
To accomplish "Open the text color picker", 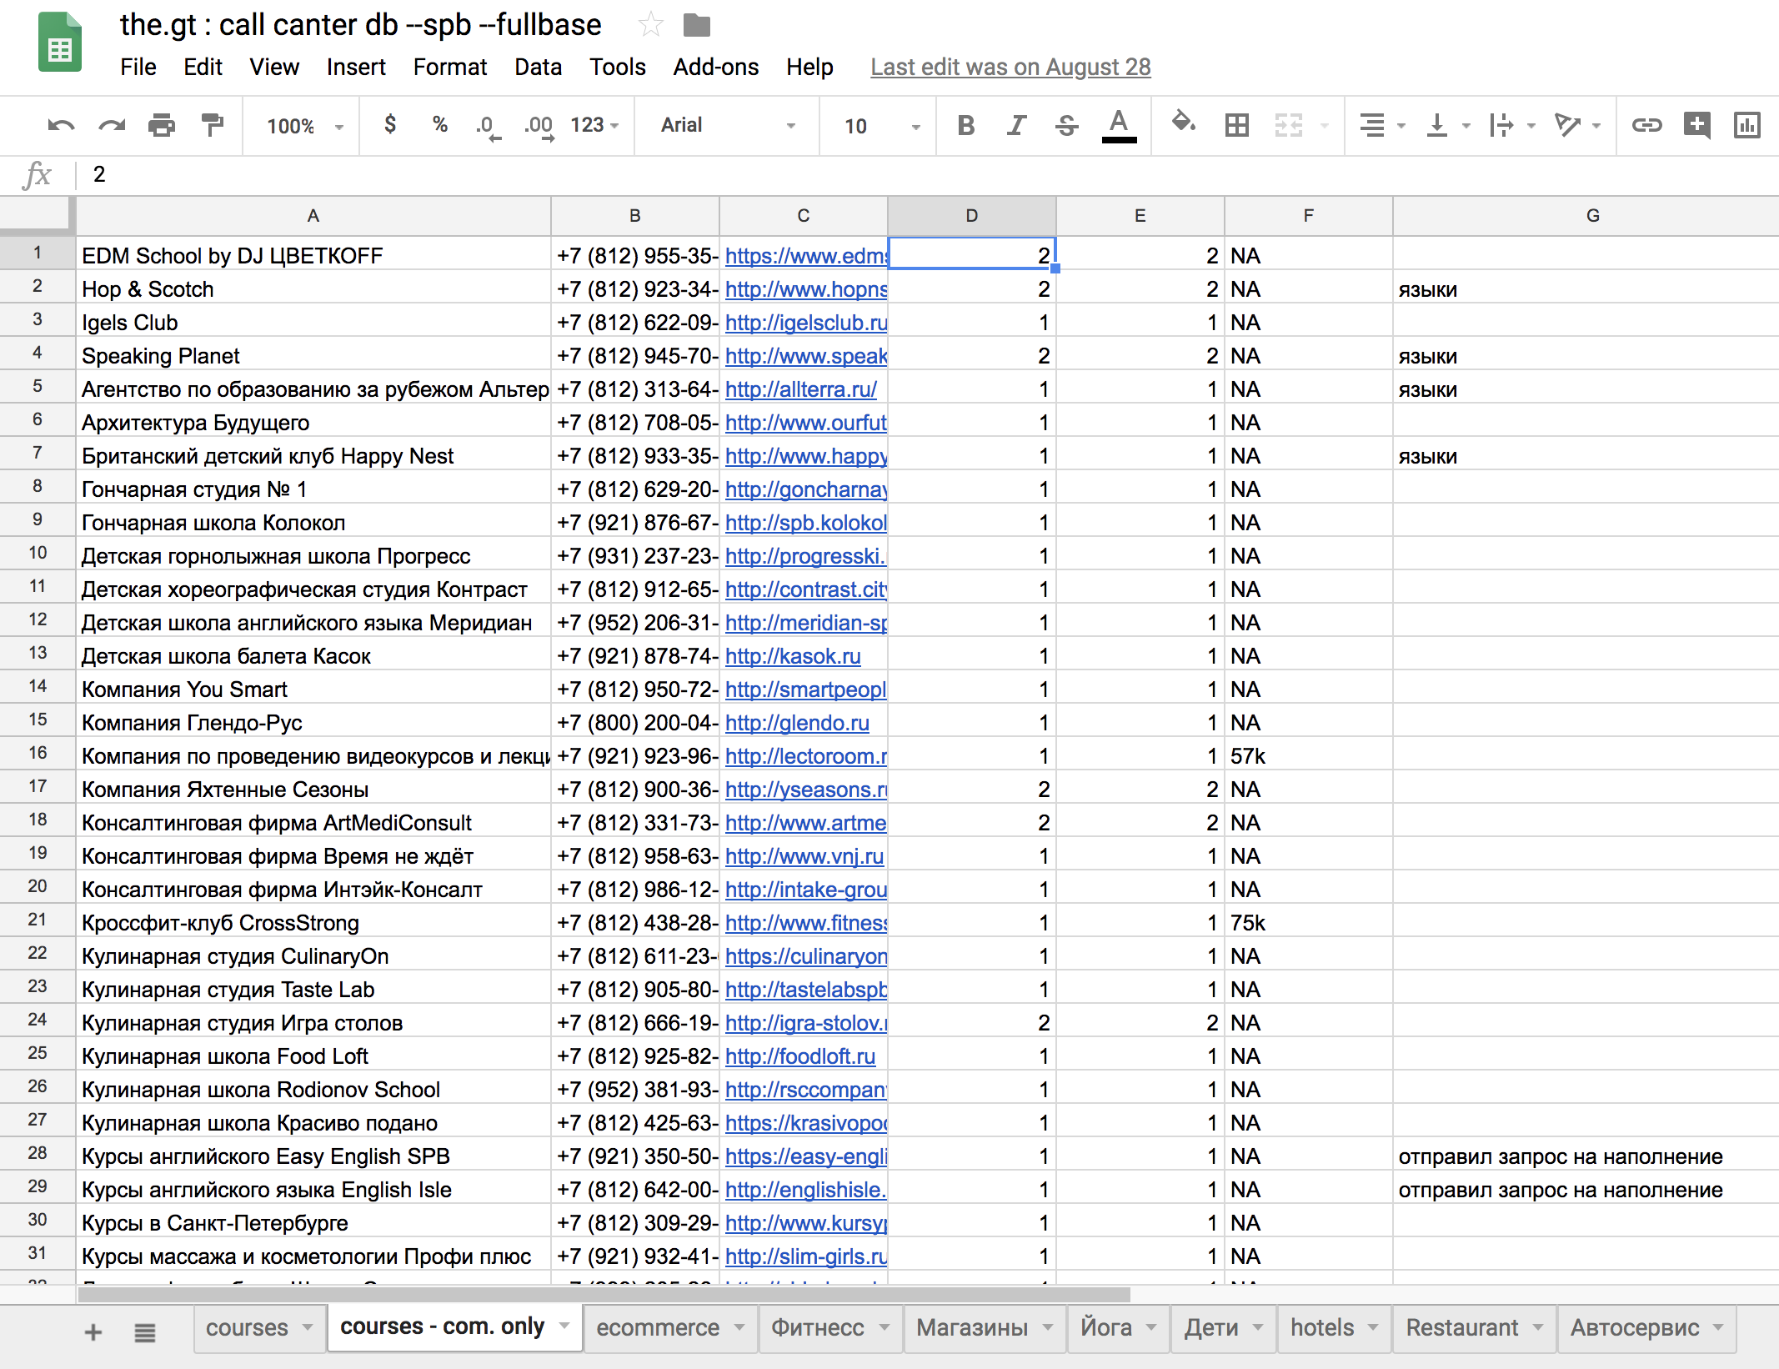I will [x=1119, y=126].
